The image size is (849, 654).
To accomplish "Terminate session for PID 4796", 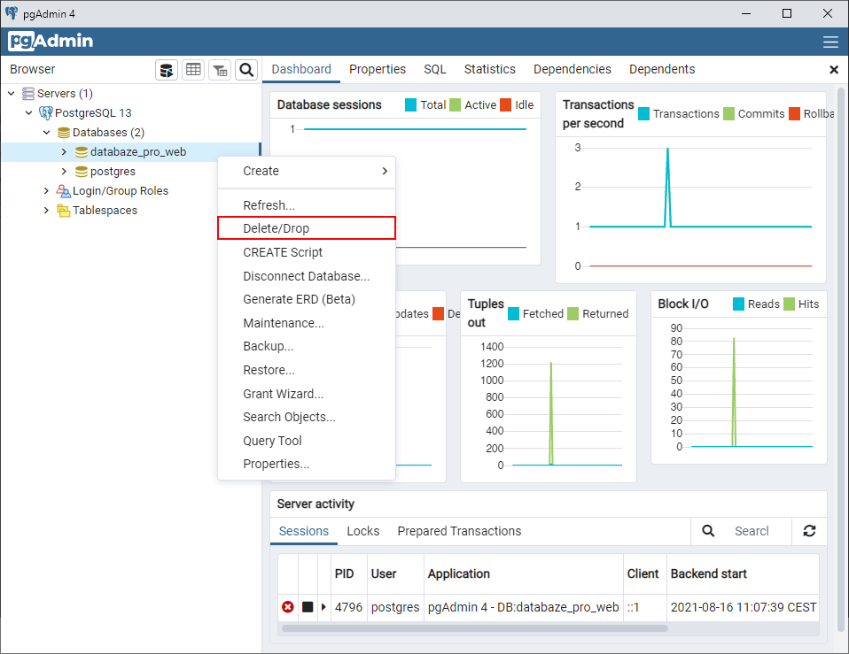I will (x=288, y=607).
